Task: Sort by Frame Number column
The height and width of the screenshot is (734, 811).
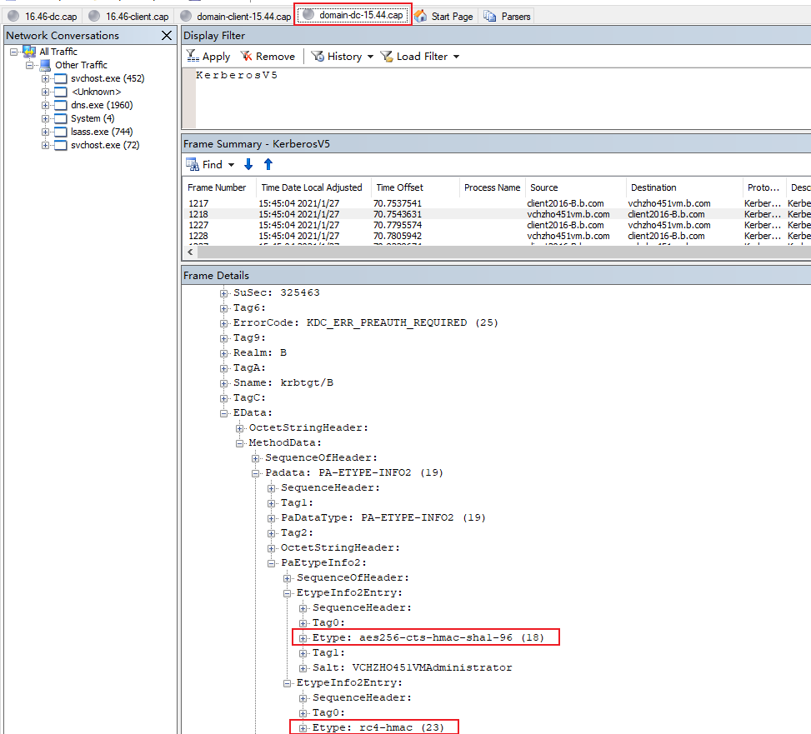Action: click(219, 187)
